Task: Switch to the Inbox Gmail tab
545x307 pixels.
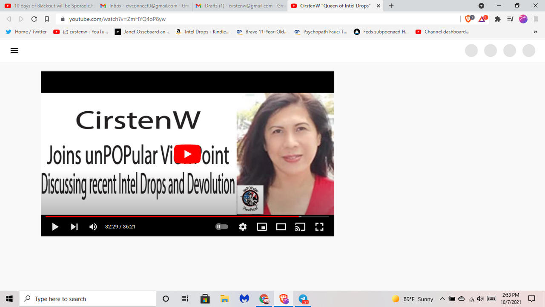Action: coord(145,6)
